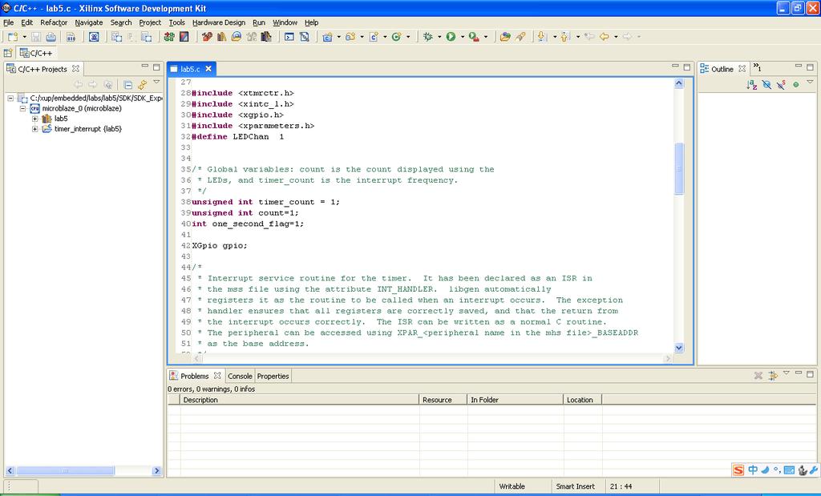
Task: Open the Run dropdown arrow
Action: (x=462, y=37)
